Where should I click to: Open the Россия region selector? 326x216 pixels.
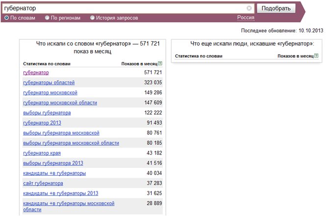click(x=246, y=18)
